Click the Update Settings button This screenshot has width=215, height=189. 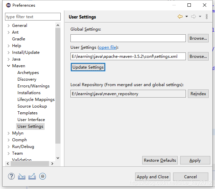click(x=88, y=67)
